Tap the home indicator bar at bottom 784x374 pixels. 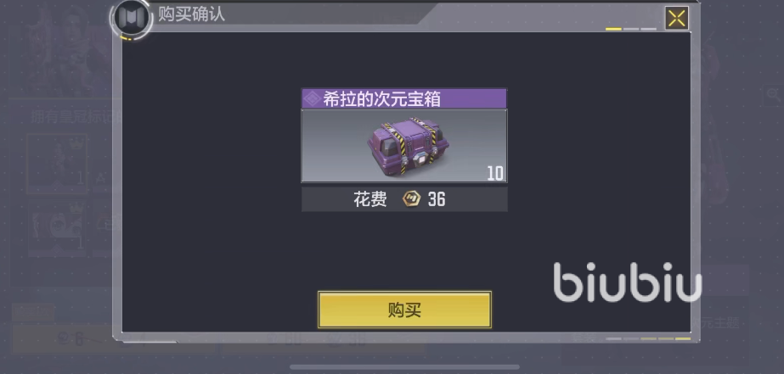404,367
